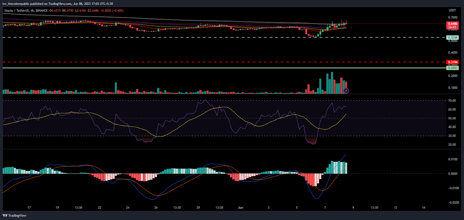Click the 24 date label on the time axis
The width and height of the screenshot is (464, 220).
pos(128,208)
